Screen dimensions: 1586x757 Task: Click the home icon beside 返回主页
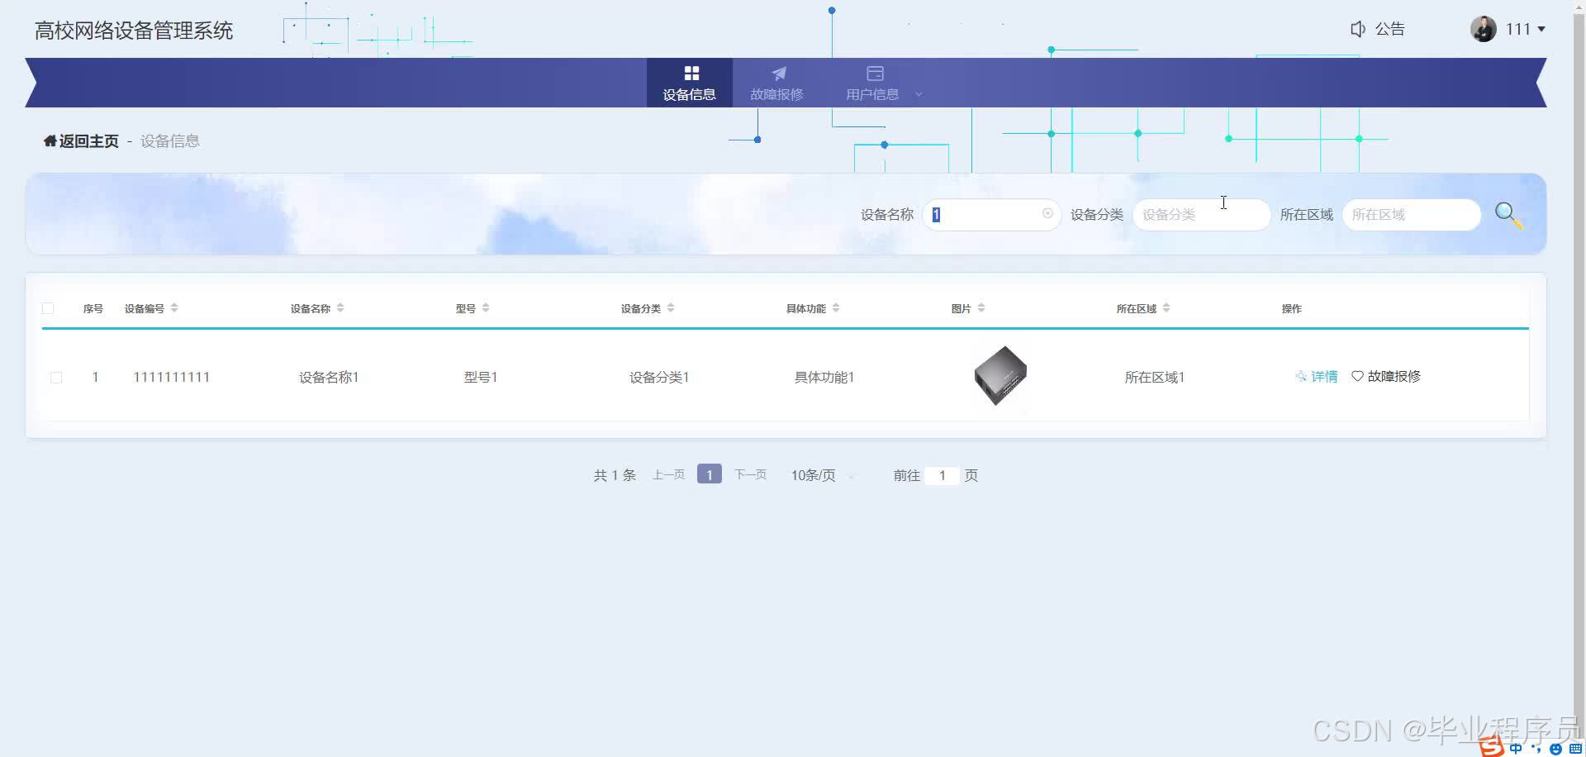tap(50, 140)
